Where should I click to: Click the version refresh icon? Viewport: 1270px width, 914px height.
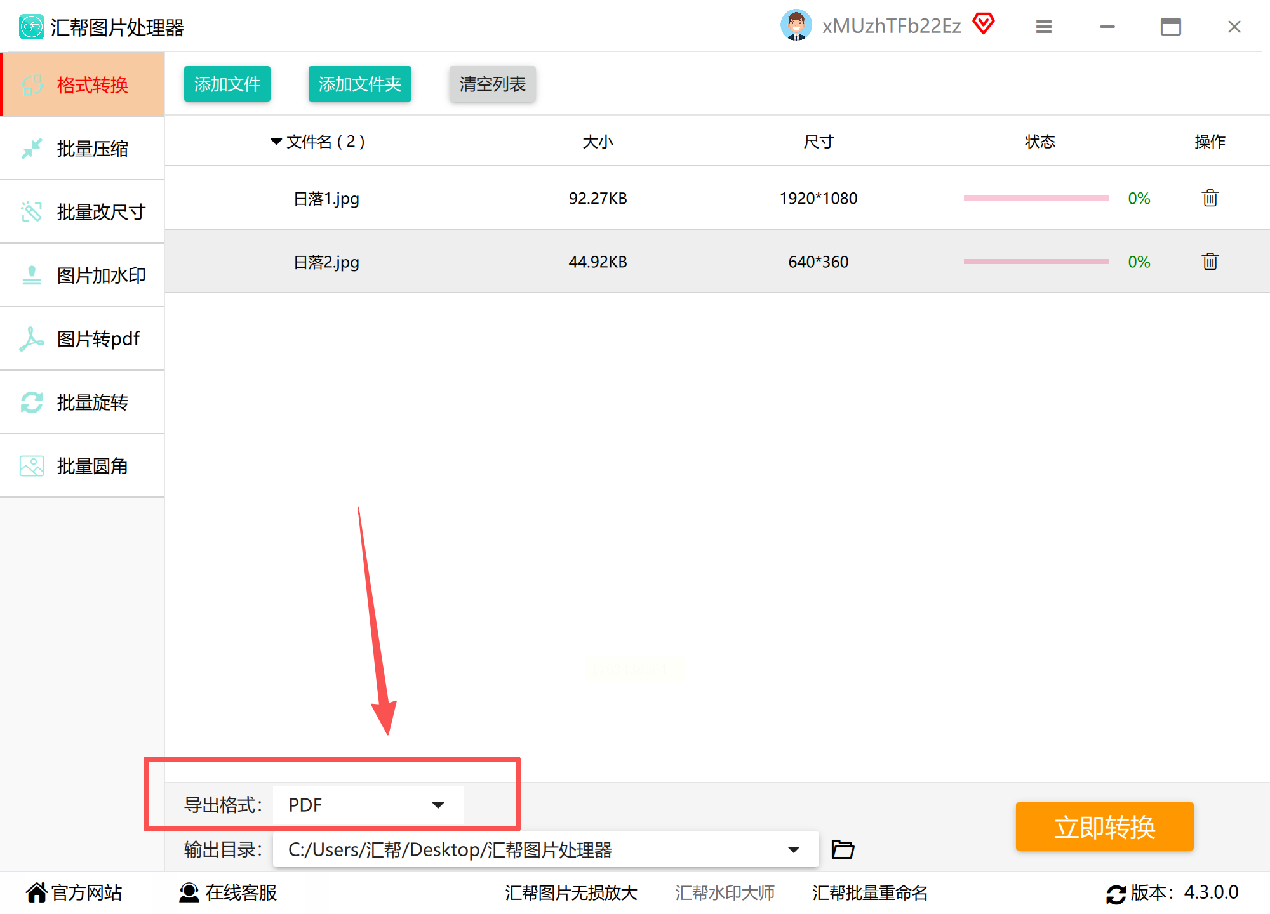(1116, 894)
